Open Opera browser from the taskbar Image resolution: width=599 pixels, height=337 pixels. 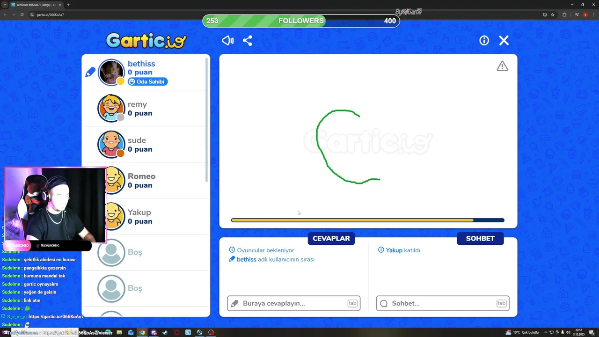coord(177,332)
